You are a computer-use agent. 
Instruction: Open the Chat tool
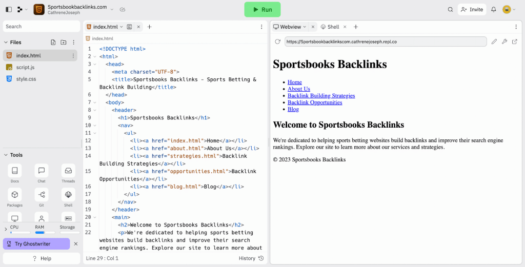click(x=42, y=171)
